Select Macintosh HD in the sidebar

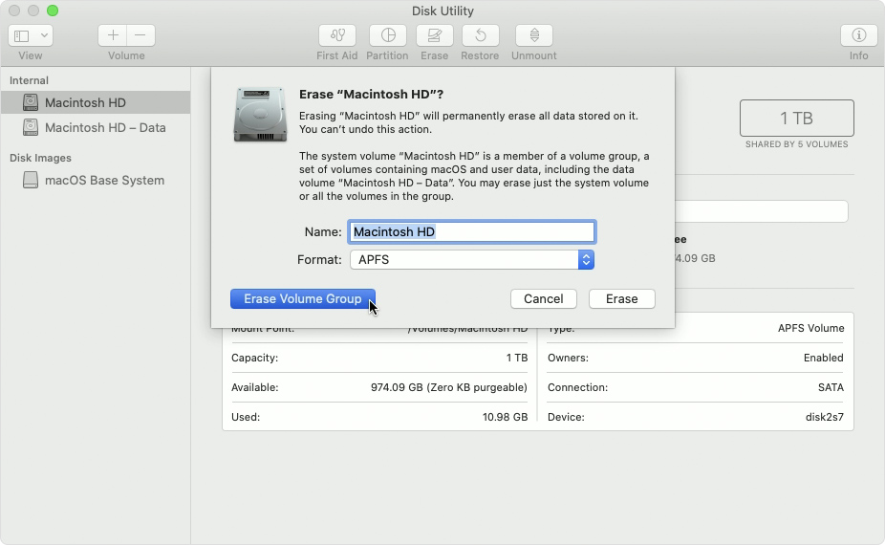click(95, 102)
